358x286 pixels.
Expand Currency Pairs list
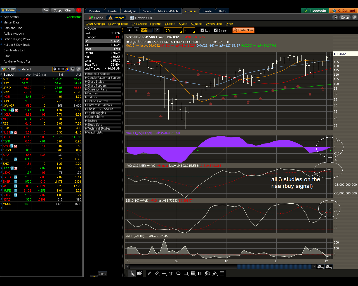click(96, 89)
